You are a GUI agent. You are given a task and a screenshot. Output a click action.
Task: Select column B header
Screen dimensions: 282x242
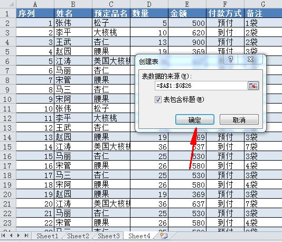tap(73, 4)
